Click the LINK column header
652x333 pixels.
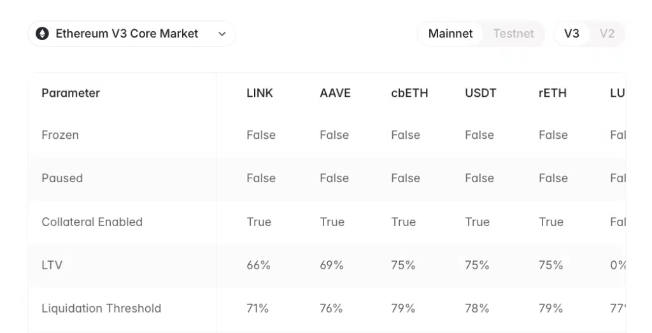pyautogui.click(x=260, y=93)
